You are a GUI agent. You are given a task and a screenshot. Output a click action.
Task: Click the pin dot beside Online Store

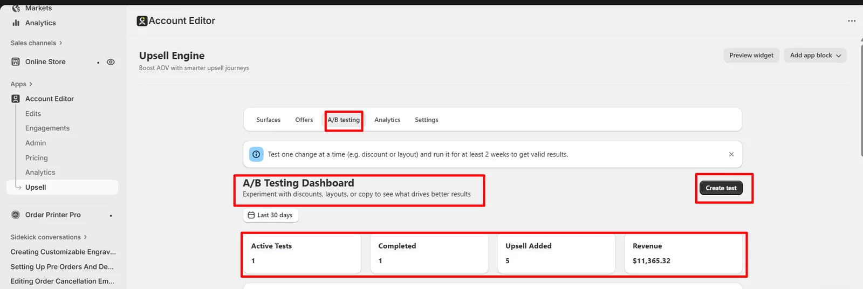coord(98,63)
